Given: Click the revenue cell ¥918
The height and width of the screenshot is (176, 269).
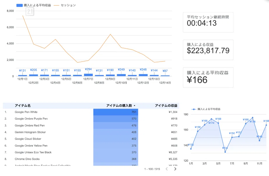Looking at the screenshot, I should tap(174, 119).
